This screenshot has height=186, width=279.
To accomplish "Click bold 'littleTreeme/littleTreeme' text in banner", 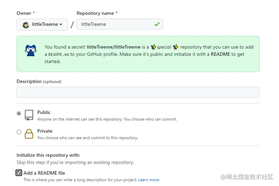I will [x=114, y=47].
